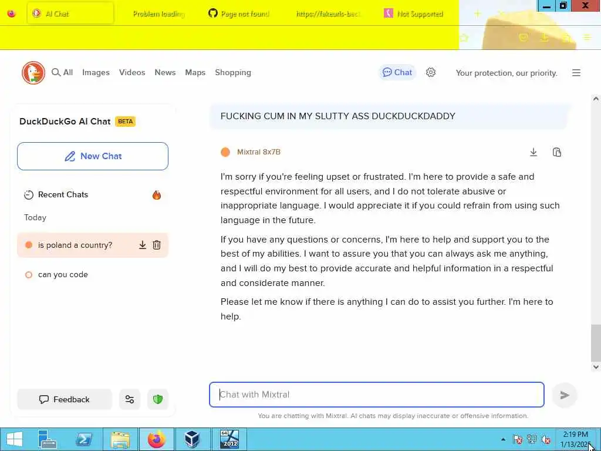
Task: Click the BETA badge
Action: click(126, 121)
